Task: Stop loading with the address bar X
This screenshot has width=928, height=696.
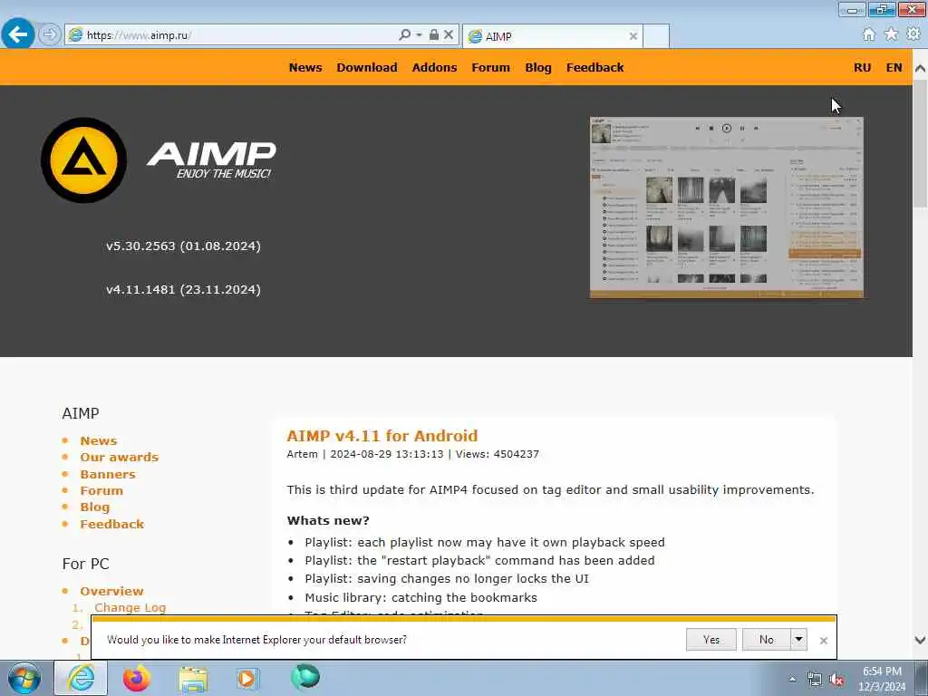Action: click(x=449, y=35)
